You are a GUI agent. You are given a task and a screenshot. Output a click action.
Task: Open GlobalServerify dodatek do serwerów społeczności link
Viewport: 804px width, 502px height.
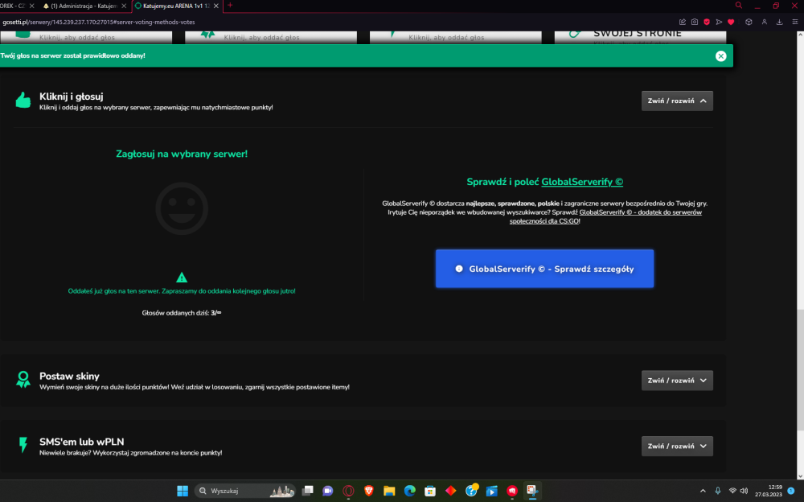605,216
